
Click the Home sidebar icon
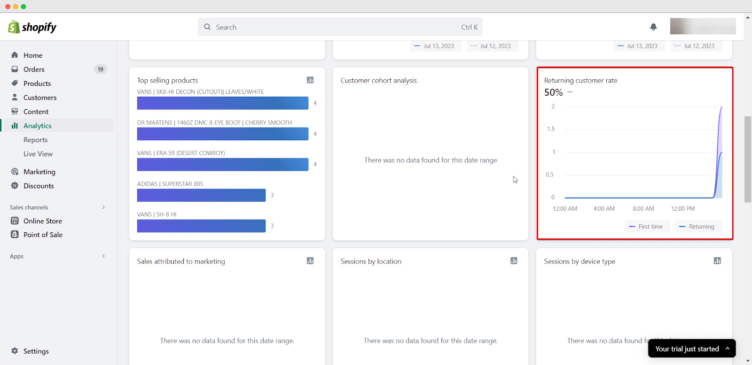15,55
